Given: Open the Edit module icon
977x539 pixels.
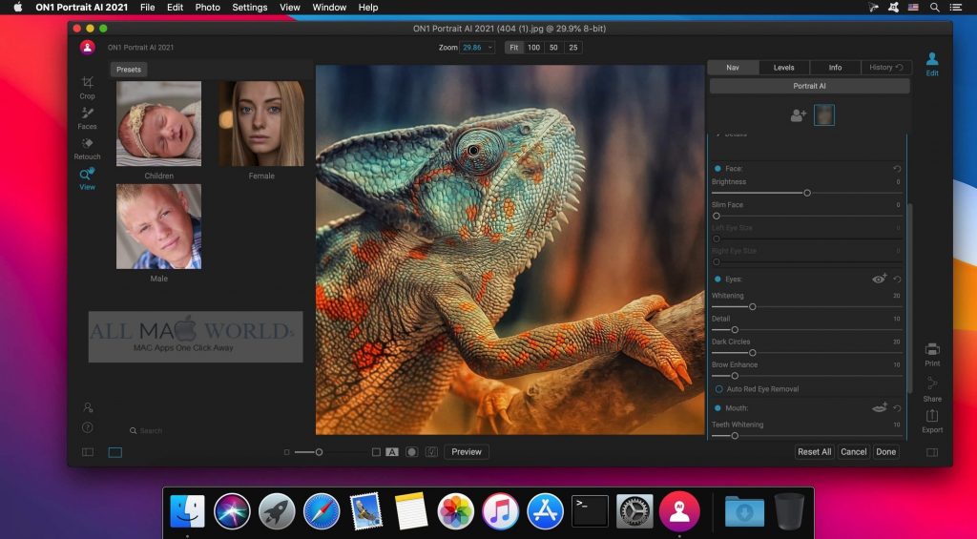Looking at the screenshot, I should click(x=931, y=64).
